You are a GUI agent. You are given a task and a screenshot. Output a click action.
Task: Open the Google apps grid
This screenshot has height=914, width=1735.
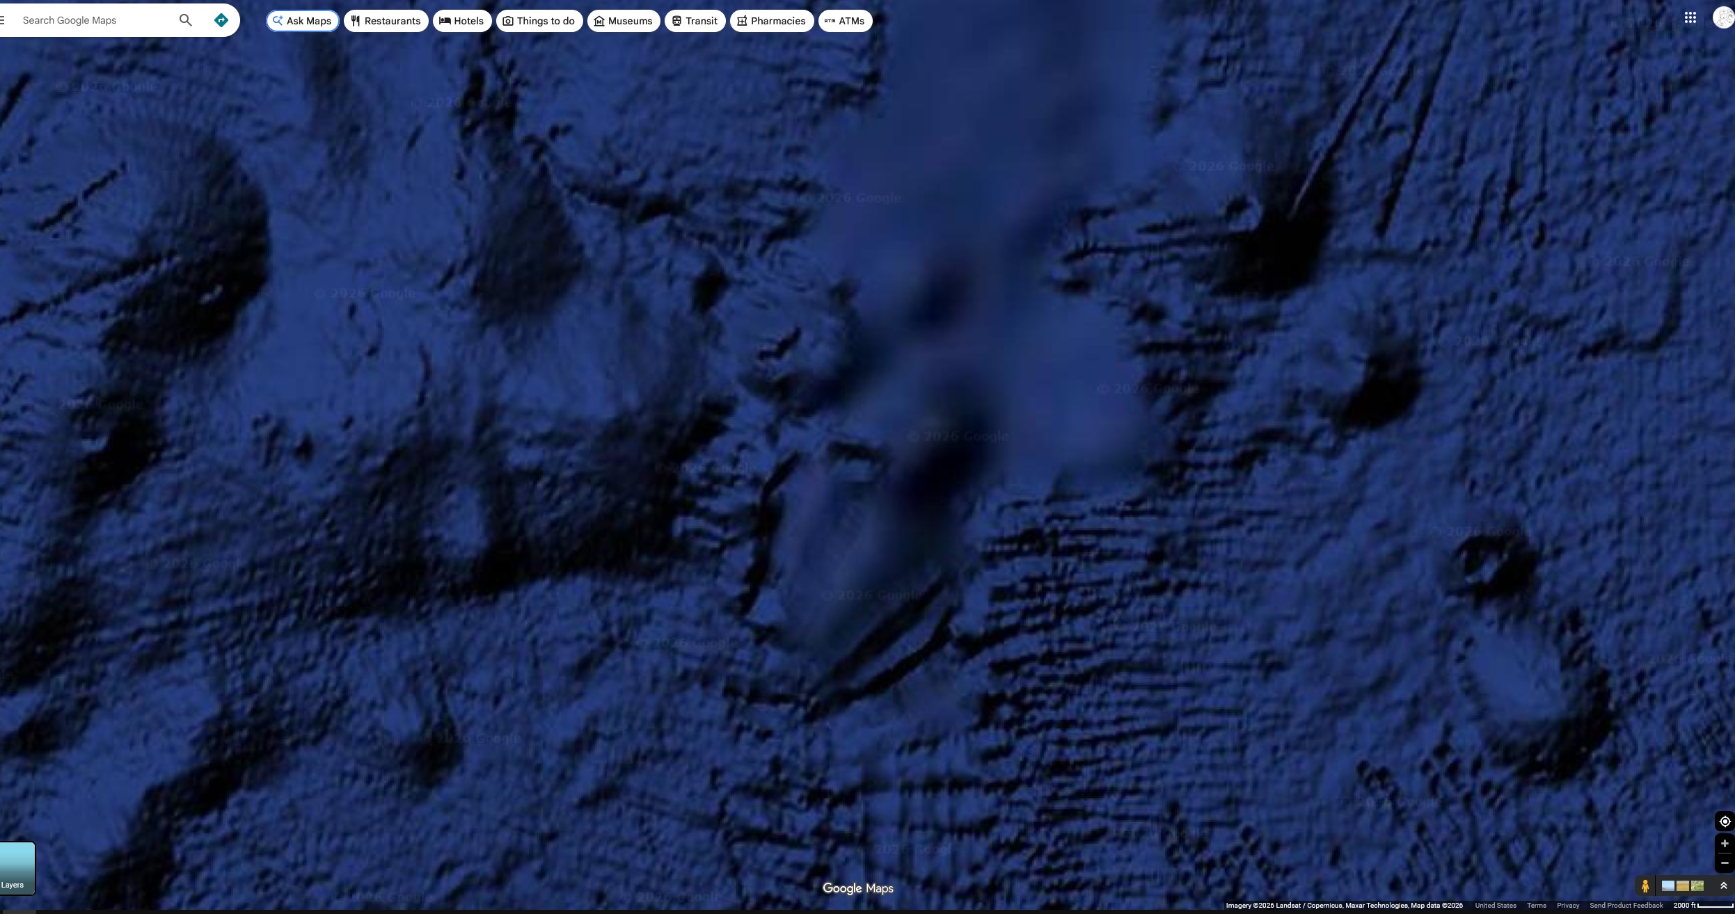click(x=1690, y=18)
